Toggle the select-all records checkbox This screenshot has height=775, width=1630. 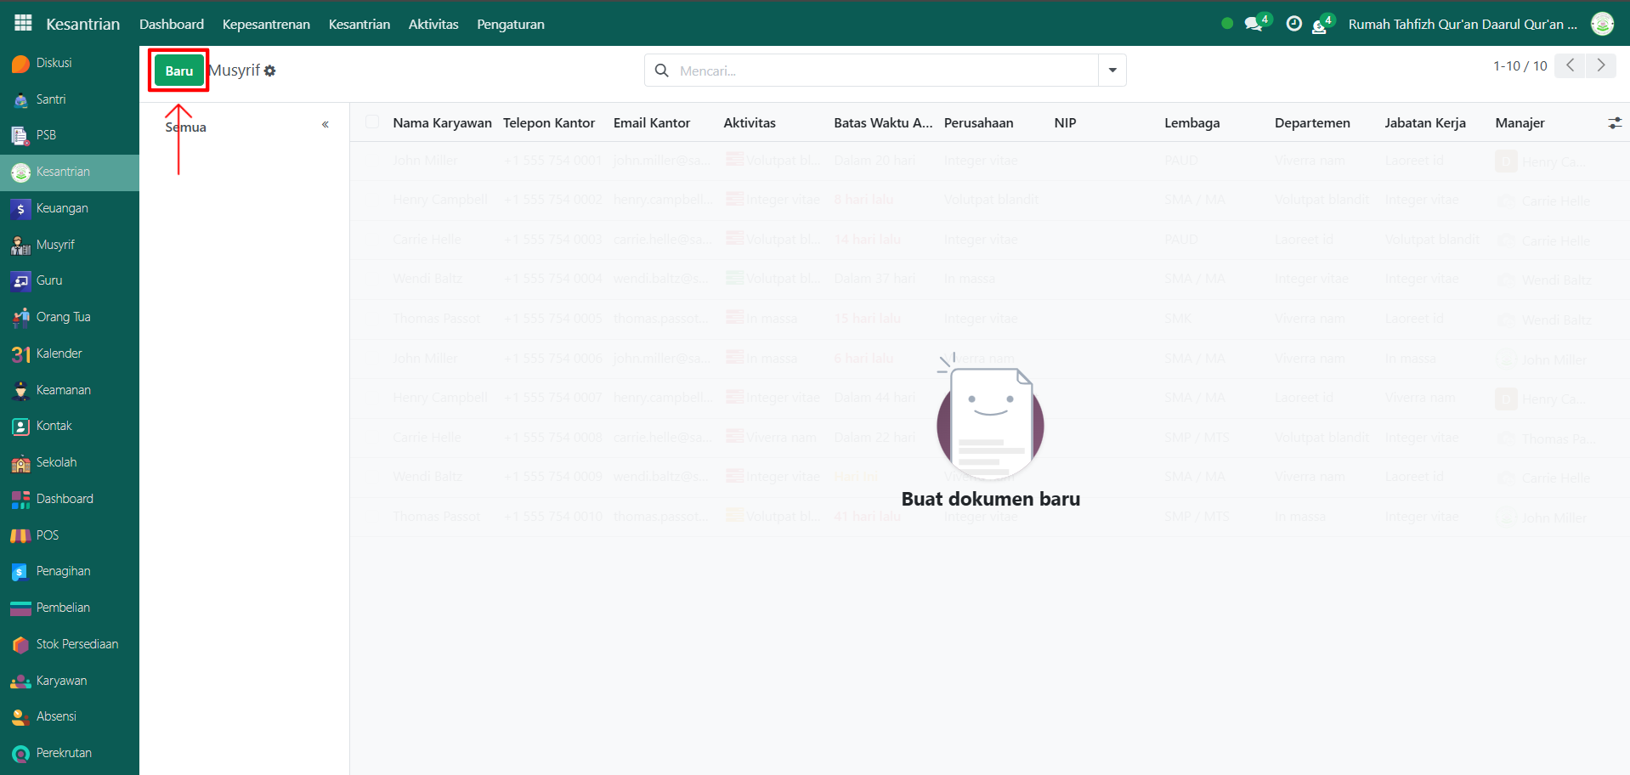(x=372, y=122)
